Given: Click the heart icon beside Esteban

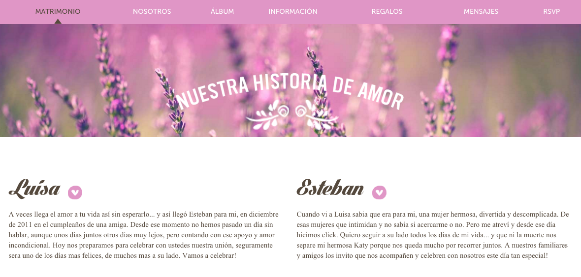Looking at the screenshot, I should tap(379, 193).
